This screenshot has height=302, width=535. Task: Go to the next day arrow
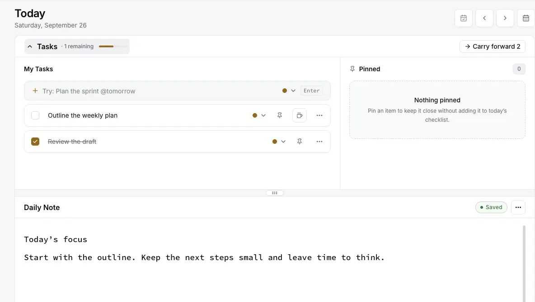[x=505, y=18]
